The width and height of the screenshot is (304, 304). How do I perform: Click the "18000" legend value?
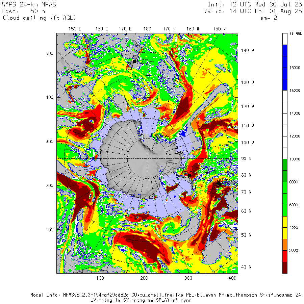(x=295, y=68)
